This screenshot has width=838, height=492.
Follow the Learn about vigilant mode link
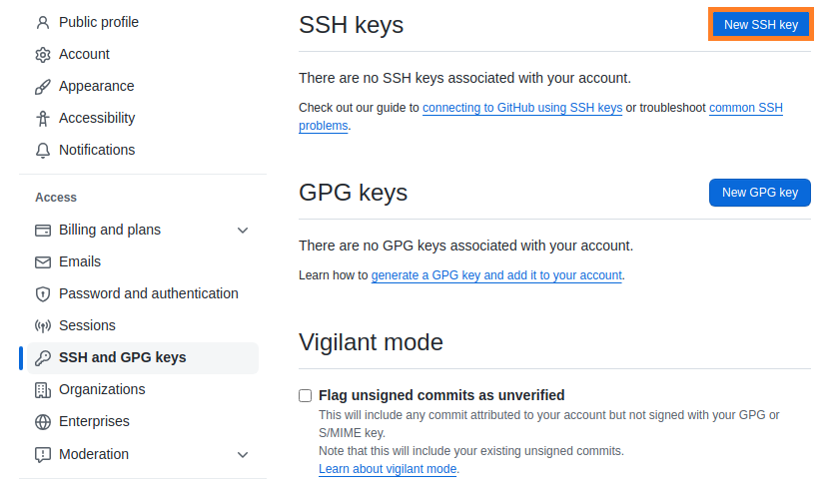[388, 469]
